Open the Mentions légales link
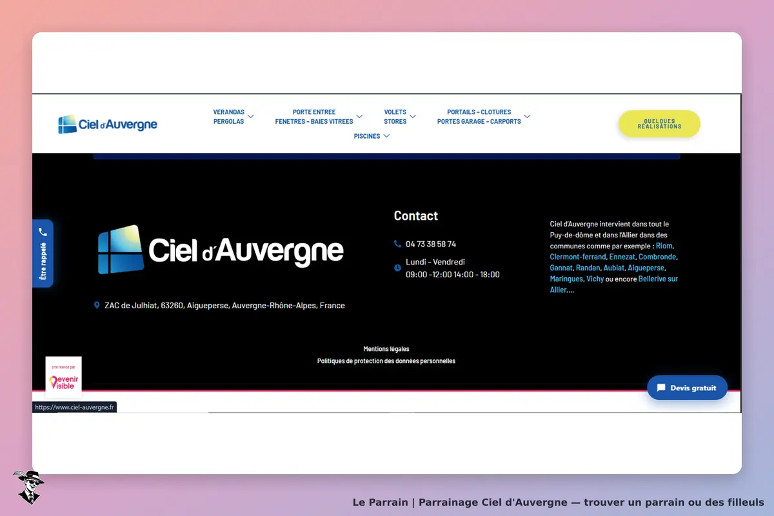Viewport: 774px width, 516px height. point(386,349)
